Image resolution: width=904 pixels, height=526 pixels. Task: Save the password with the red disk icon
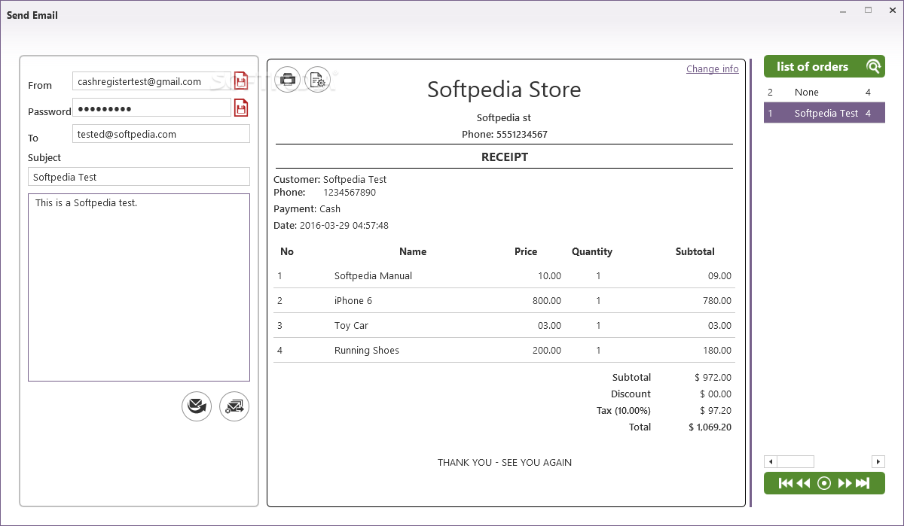[x=241, y=108]
